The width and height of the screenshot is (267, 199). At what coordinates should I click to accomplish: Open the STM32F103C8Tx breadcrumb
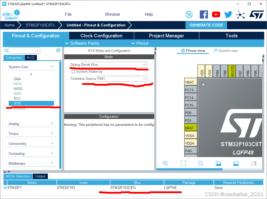40,25
